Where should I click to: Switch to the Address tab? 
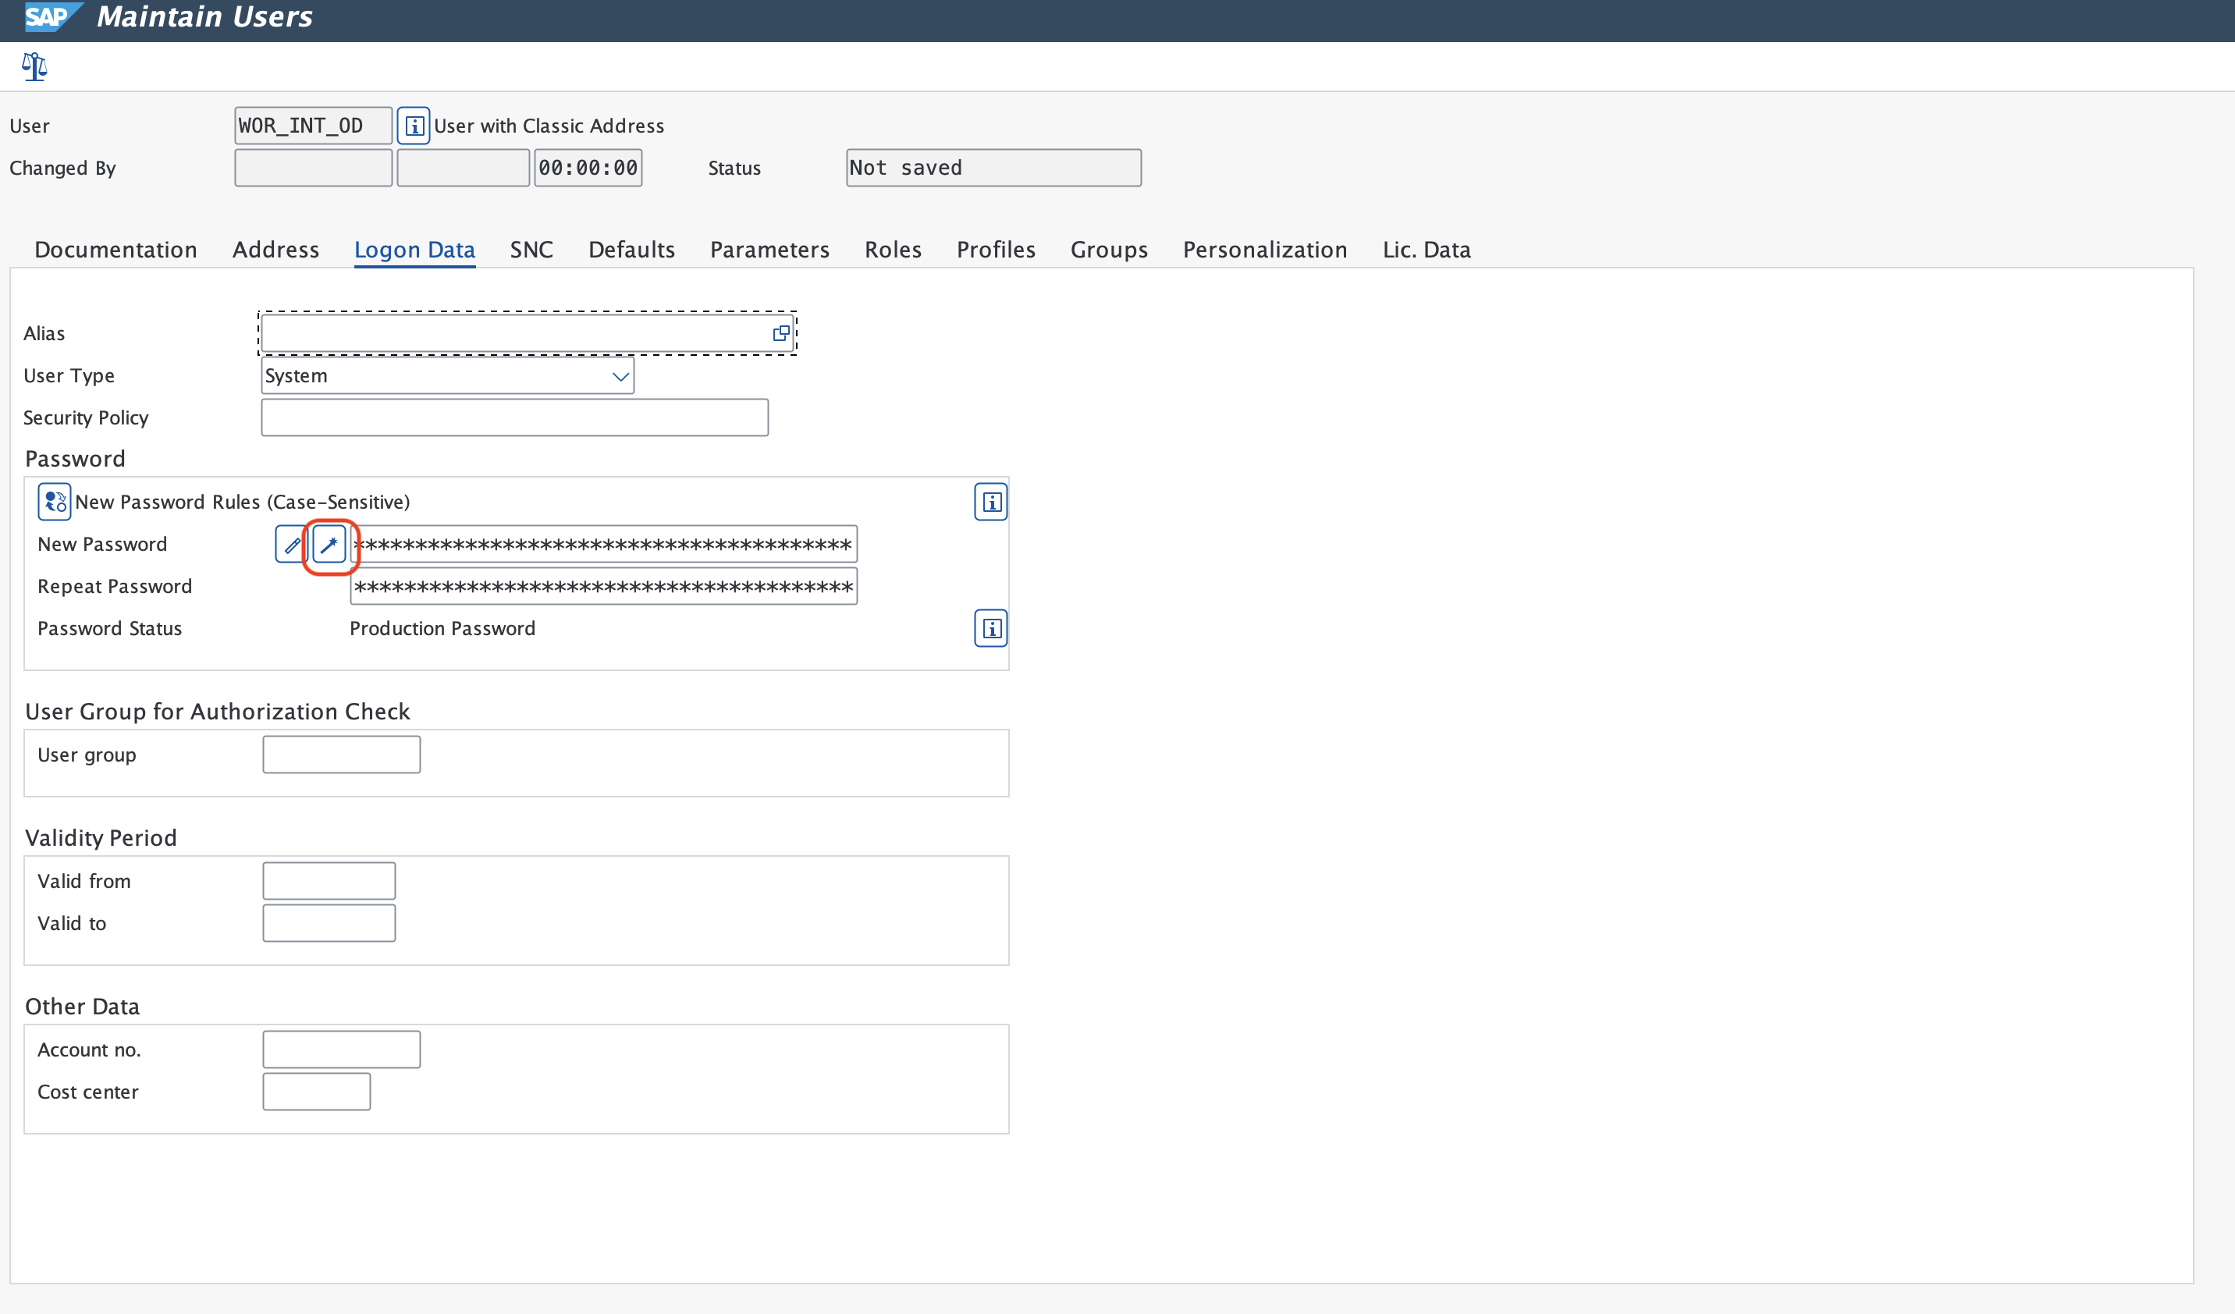click(275, 249)
